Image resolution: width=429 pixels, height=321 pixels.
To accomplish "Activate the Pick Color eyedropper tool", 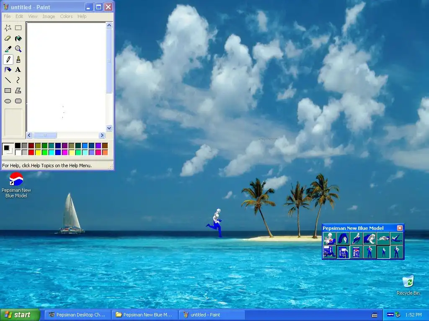I will coord(8,49).
